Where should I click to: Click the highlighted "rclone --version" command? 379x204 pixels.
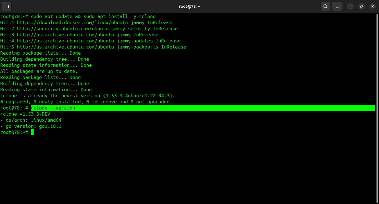pos(53,108)
